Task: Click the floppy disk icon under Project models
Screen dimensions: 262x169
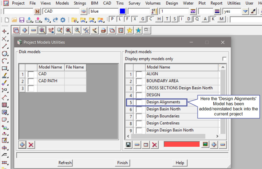Action: (128, 145)
